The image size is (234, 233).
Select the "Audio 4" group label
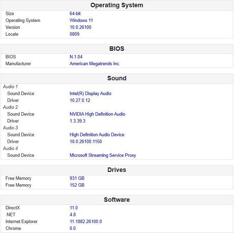[10, 149]
